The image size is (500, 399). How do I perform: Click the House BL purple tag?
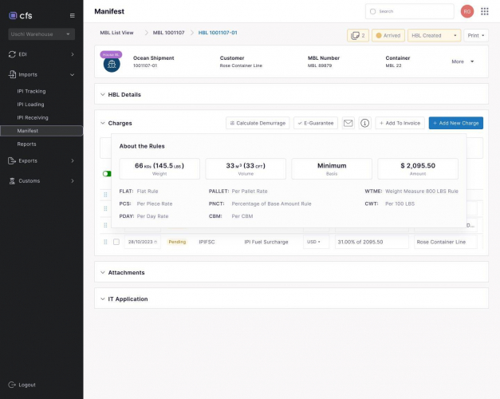click(x=111, y=54)
